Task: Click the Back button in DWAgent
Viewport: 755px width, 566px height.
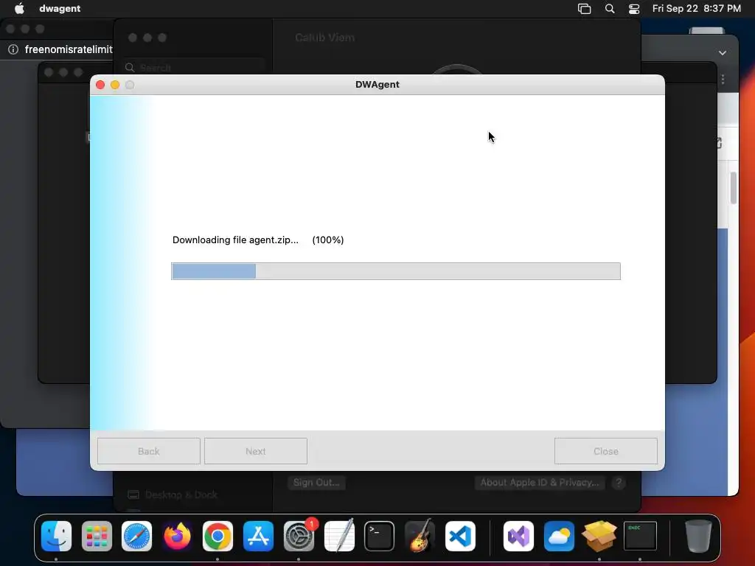Action: click(x=149, y=451)
